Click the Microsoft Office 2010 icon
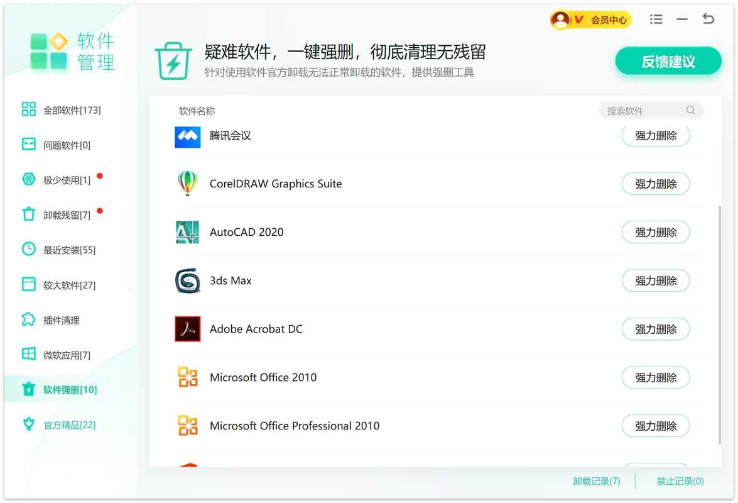Viewport: 738px width, 503px height. [187, 377]
